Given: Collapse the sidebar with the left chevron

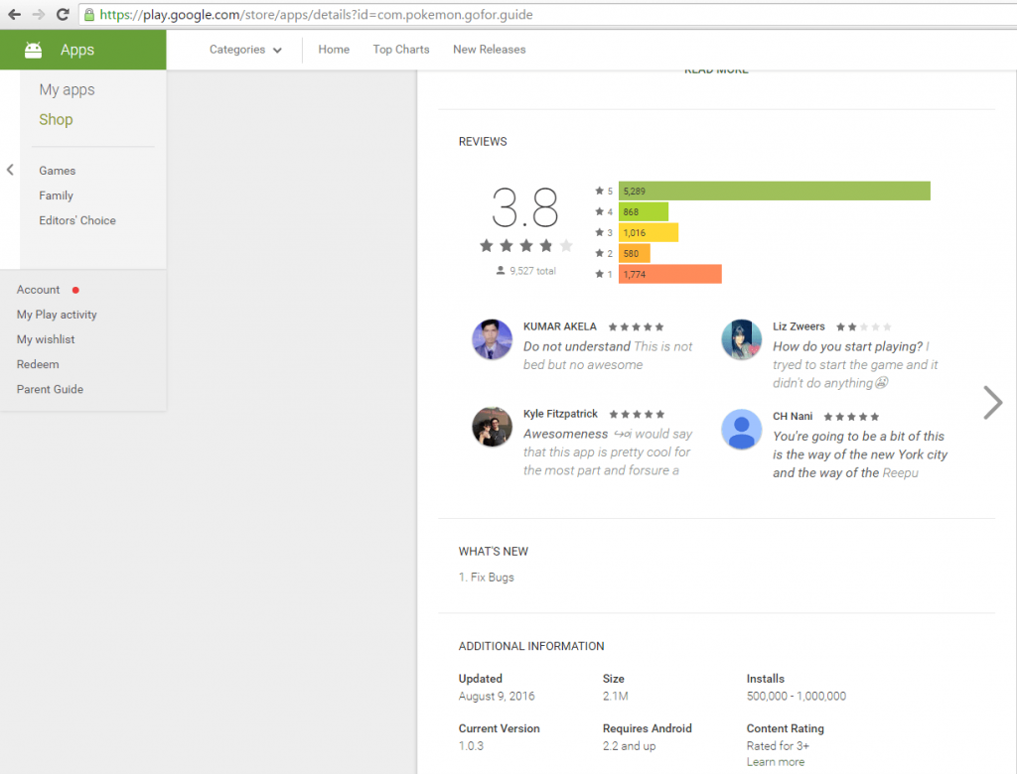Looking at the screenshot, I should 10,170.
